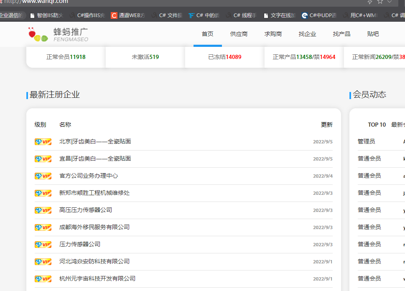Click the VIP badge beside 北京|牙齿美白

pos(43,142)
